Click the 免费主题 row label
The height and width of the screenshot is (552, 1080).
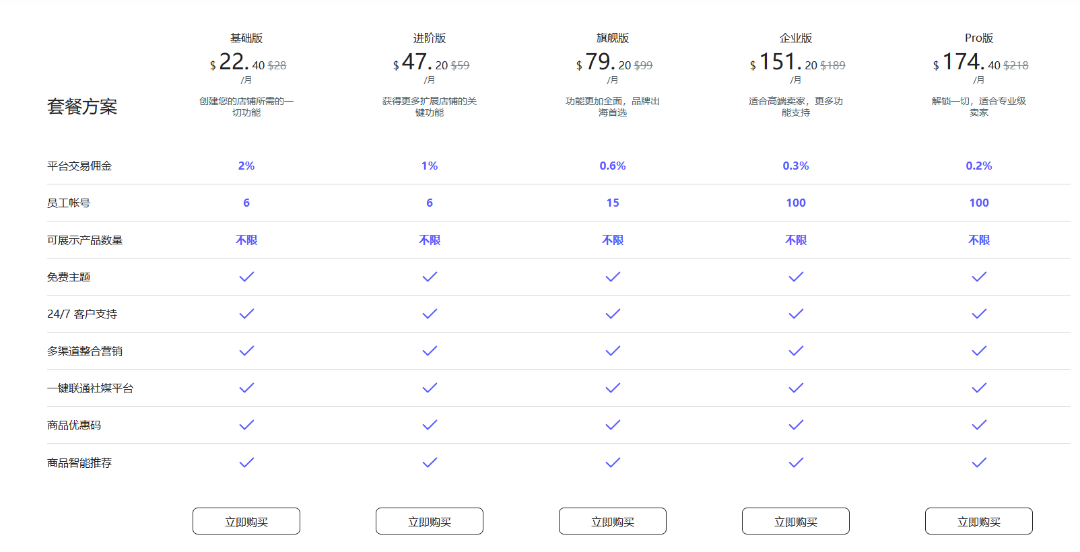point(69,277)
